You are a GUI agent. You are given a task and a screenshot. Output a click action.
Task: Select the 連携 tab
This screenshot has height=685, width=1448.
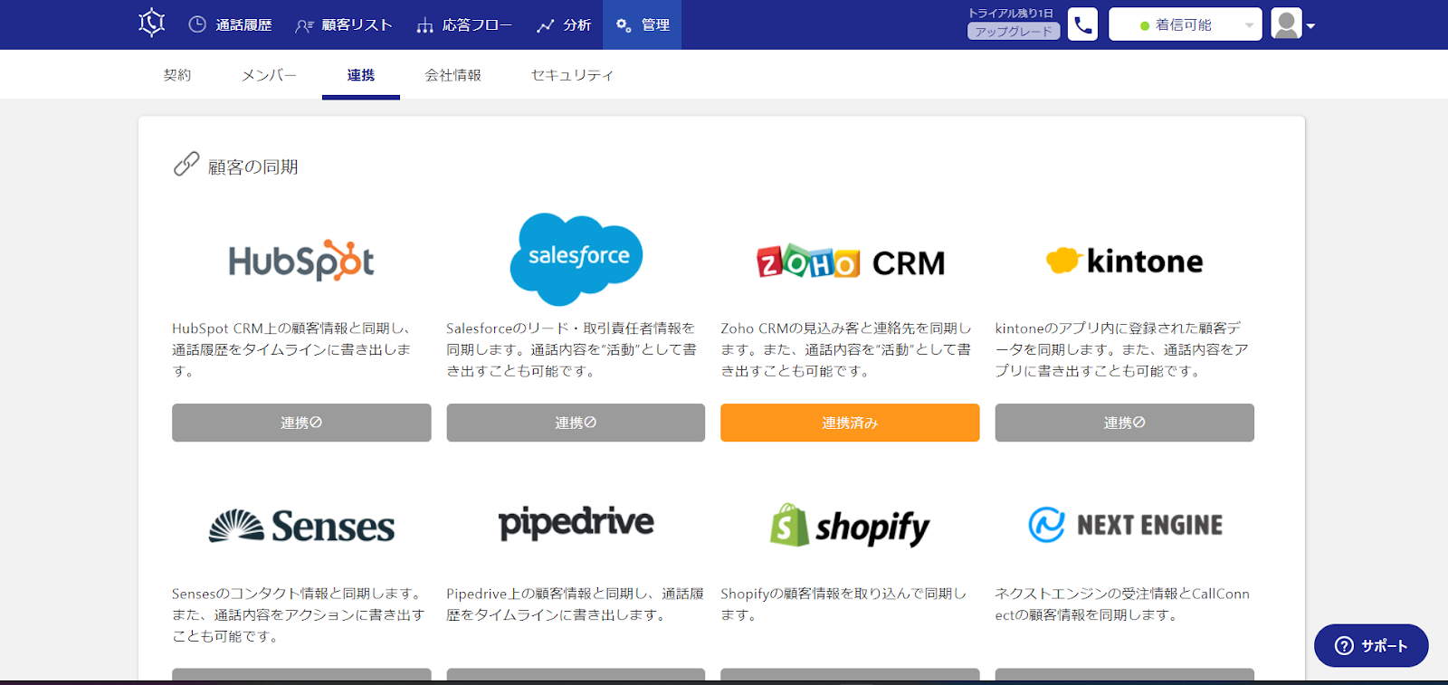[x=361, y=75]
